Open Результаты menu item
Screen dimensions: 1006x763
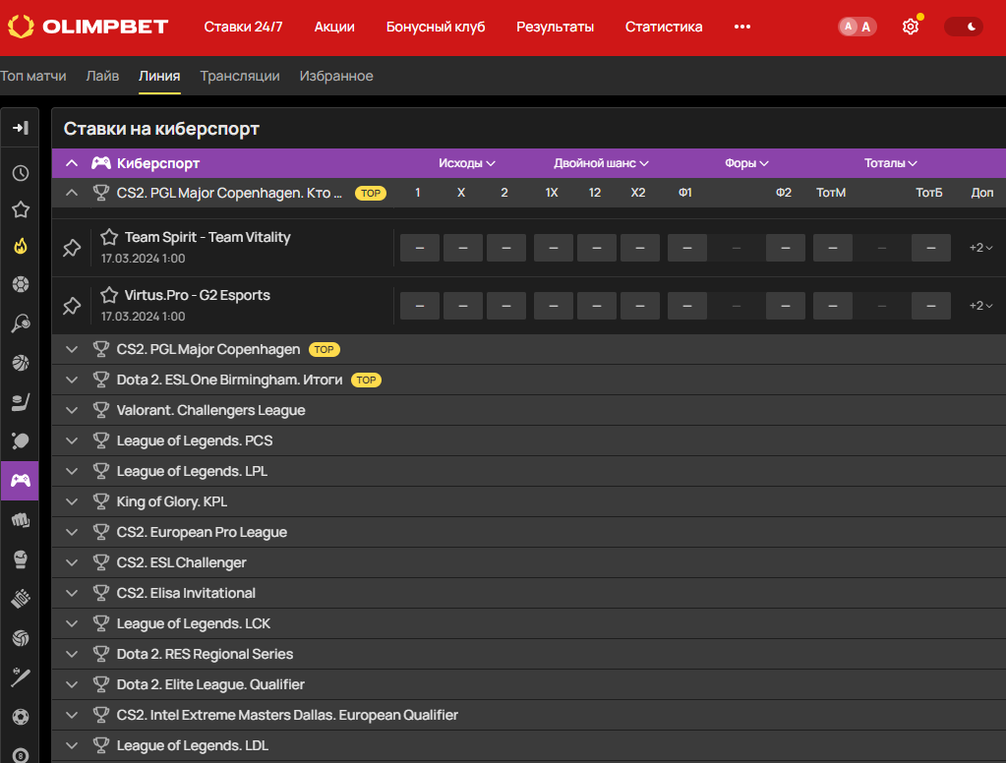pyautogui.click(x=555, y=27)
